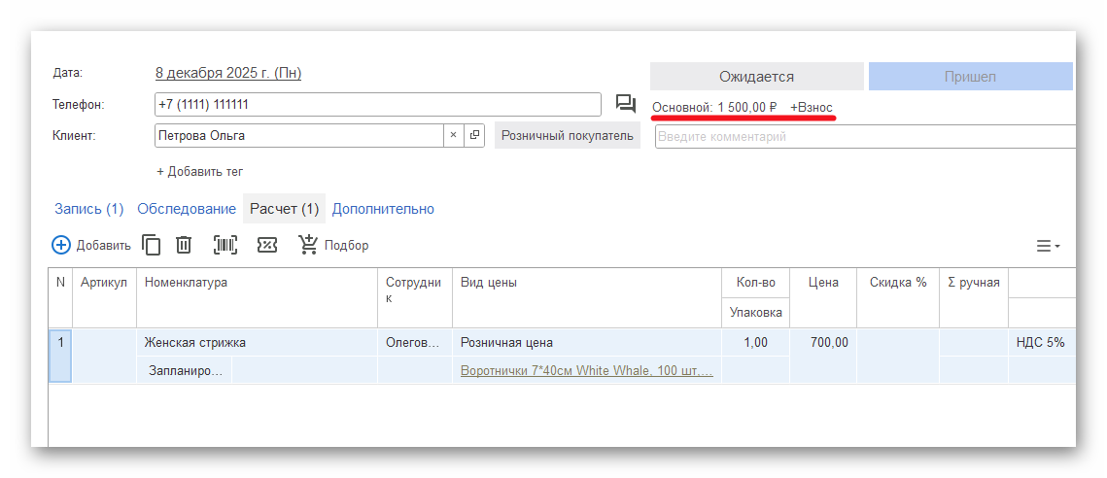Viewport: 1107px width, 478px height.
Task: Open the Обследование tab
Action: click(x=187, y=209)
